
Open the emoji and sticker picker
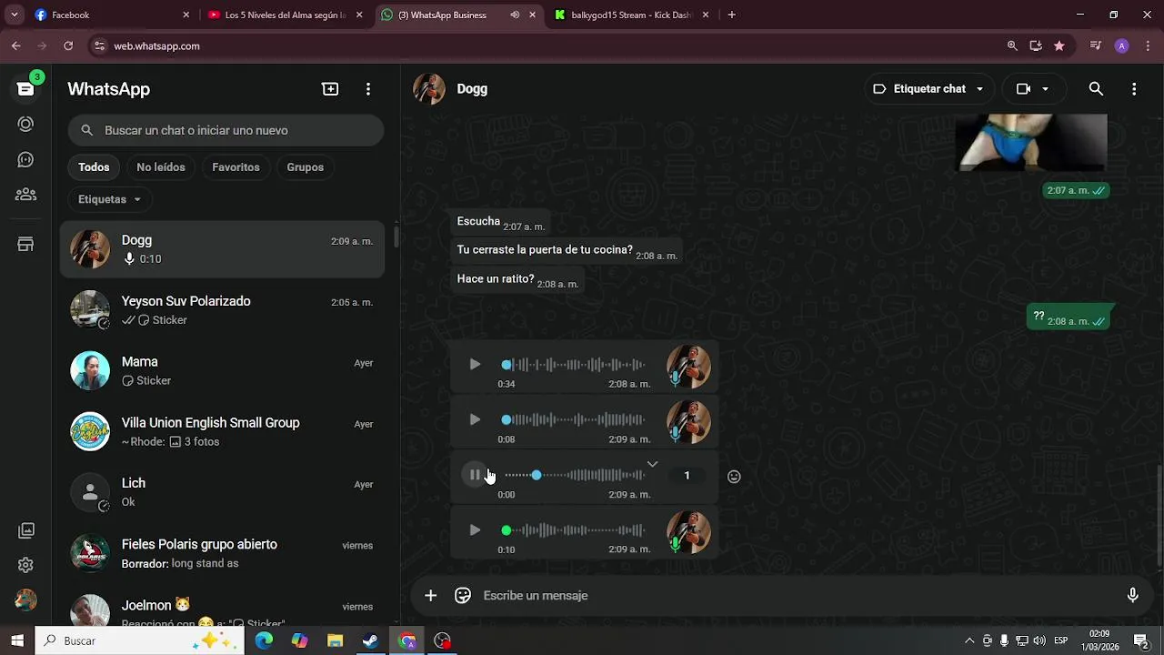click(463, 596)
